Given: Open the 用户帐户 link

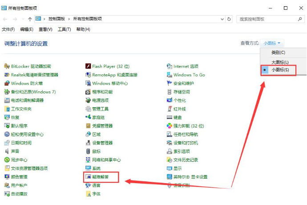Looking at the screenshot, I should point(19,185).
